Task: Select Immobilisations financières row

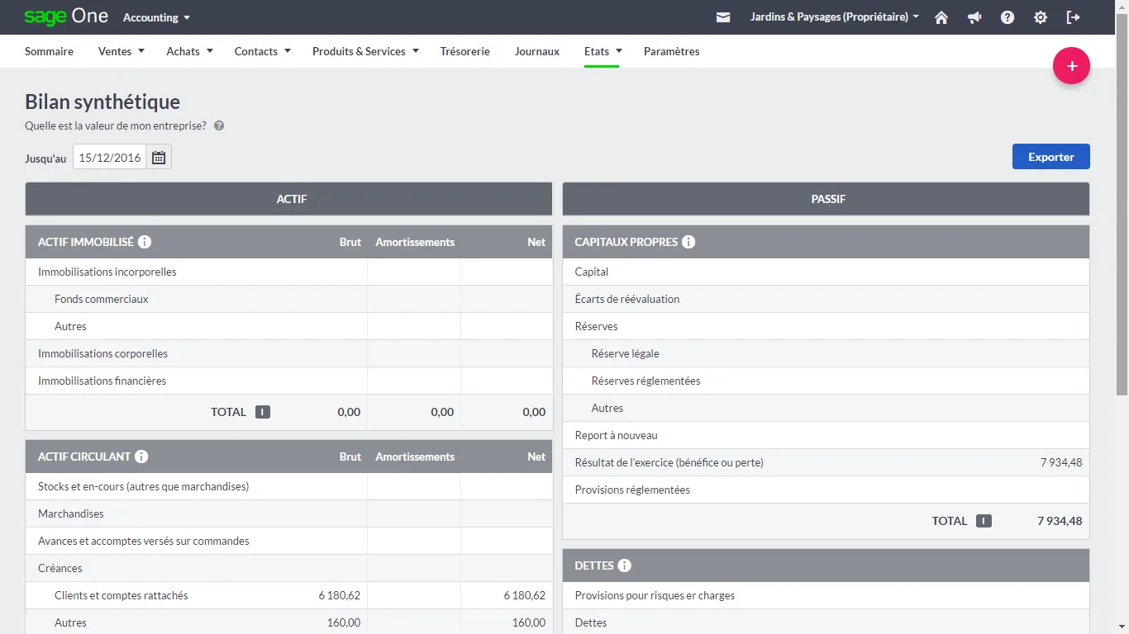Action: pyautogui.click(x=288, y=381)
